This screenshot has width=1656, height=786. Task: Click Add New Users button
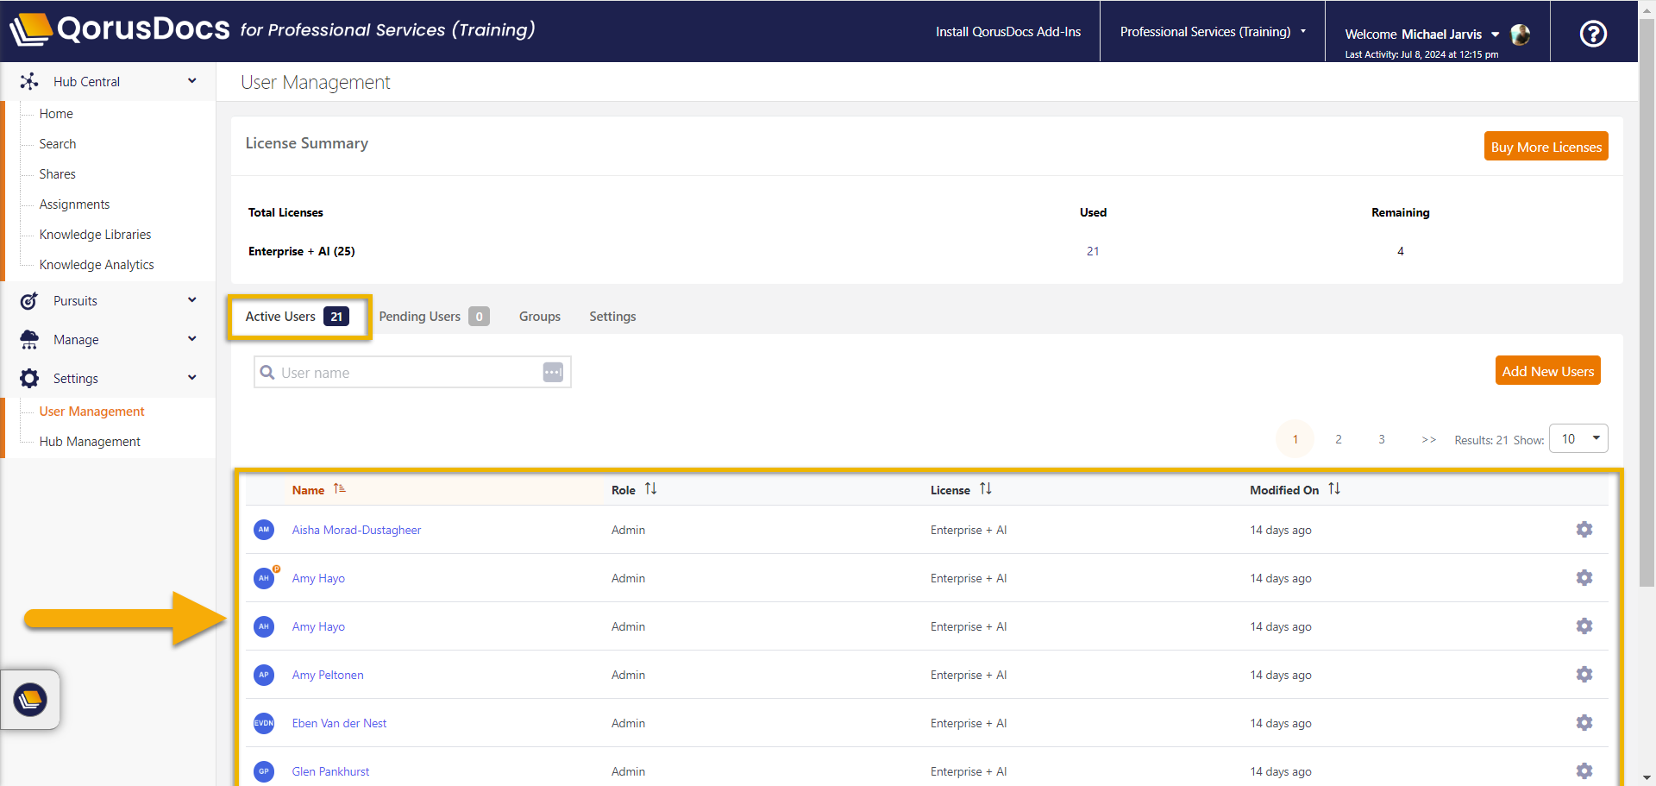coord(1548,371)
